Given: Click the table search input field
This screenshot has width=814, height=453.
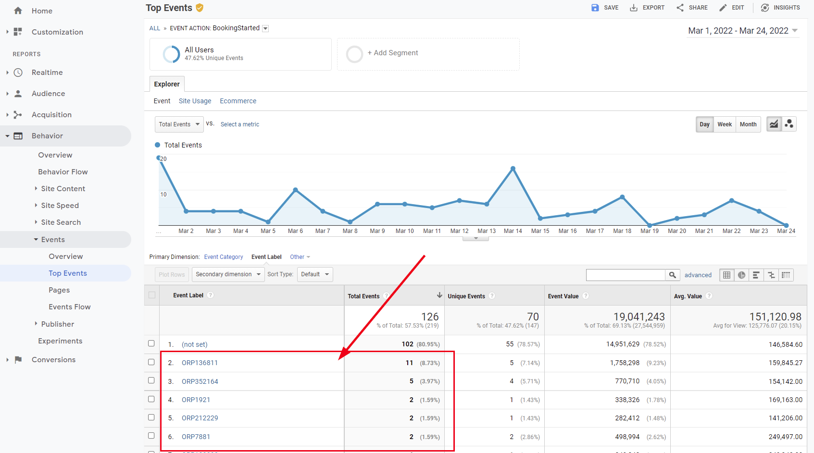Looking at the screenshot, I should 626,275.
